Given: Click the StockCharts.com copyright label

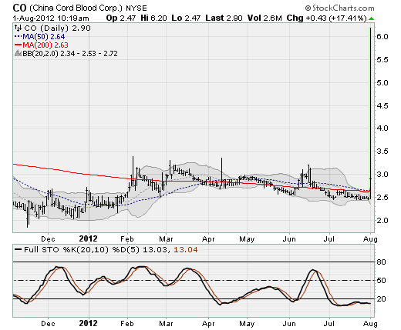Looking at the screenshot, I should (339, 8).
